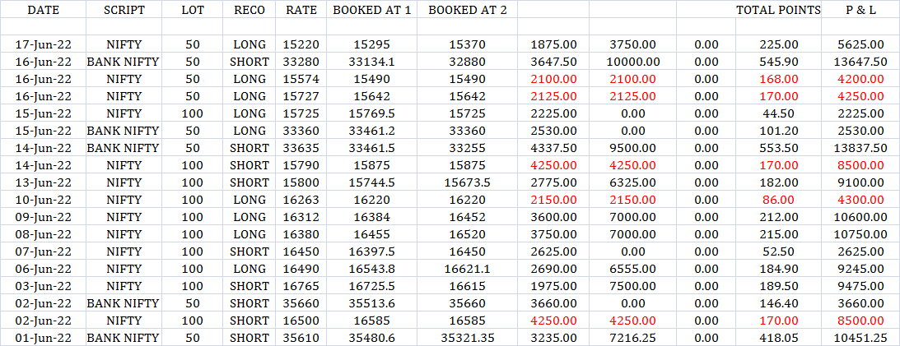Viewport: 900px width, 346px height.
Task: Click the 13-Jun-22 date cell
Action: pyautogui.click(x=43, y=182)
